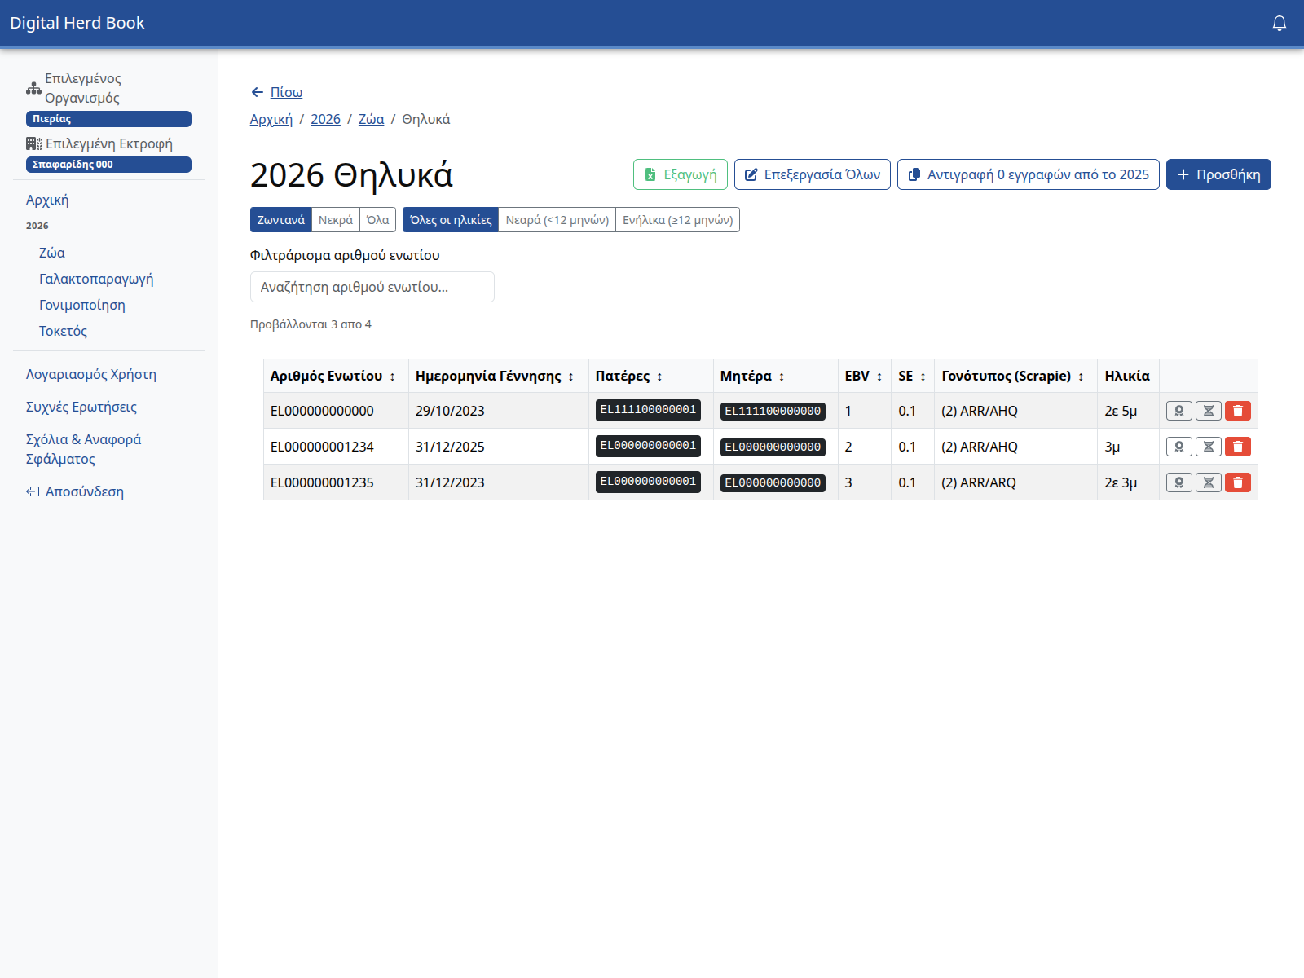1304x978 pixels.
Task: Click award ribbon icon for EL000000000000
Action: click(x=1178, y=411)
